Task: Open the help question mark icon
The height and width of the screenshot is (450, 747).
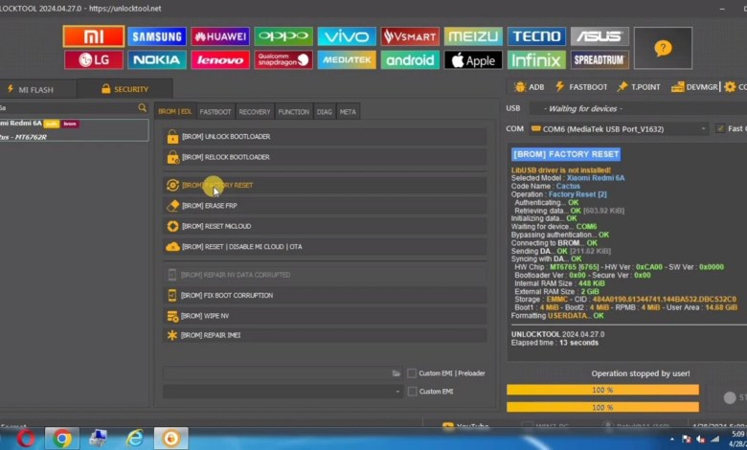Action: pos(663,48)
